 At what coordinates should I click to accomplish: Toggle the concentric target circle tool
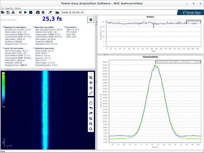click(91, 88)
